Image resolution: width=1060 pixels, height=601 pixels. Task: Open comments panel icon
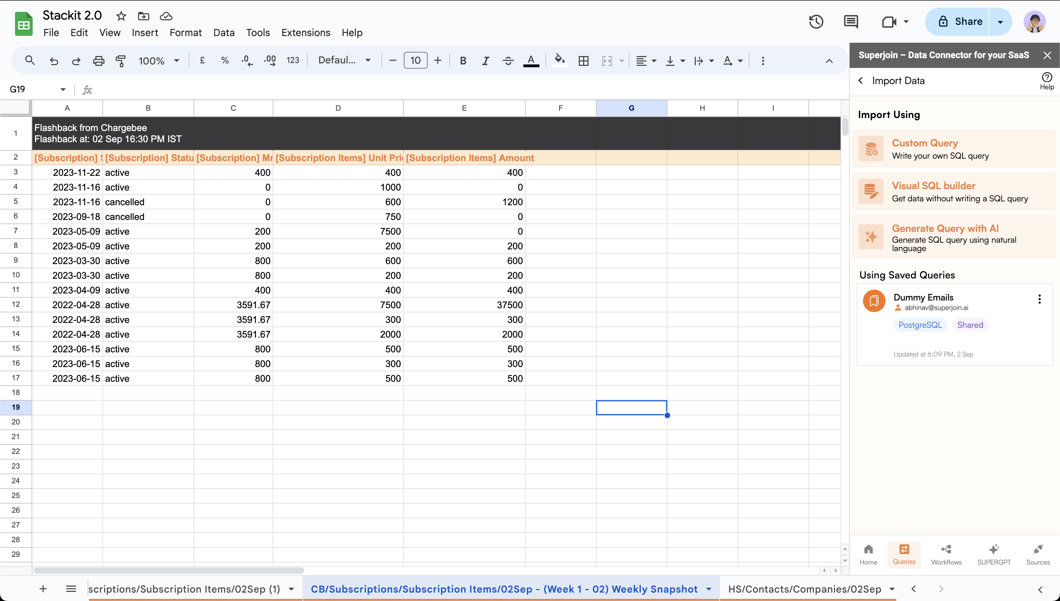(x=851, y=21)
